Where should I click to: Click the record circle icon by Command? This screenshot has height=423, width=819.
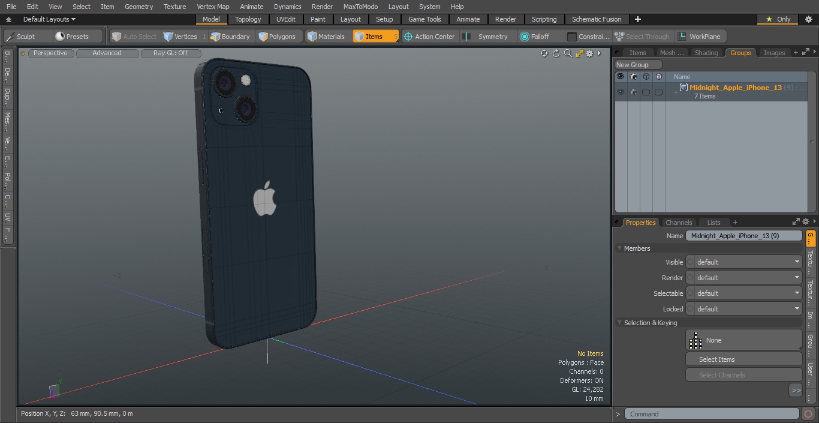(808, 414)
